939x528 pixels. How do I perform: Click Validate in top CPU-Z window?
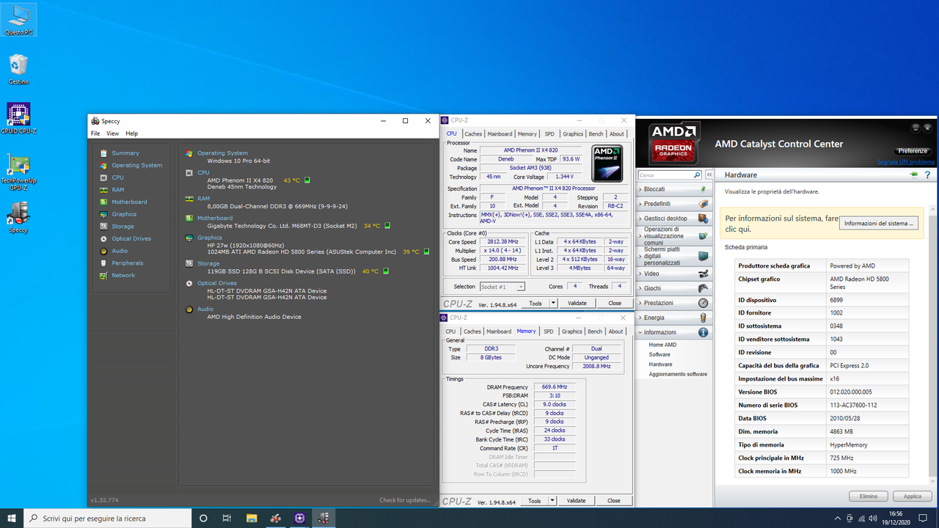pyautogui.click(x=577, y=303)
